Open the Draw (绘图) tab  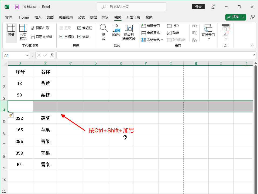(50, 17)
